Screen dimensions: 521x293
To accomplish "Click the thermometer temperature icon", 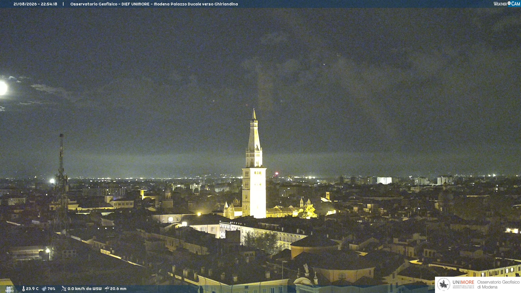I will point(24,289).
